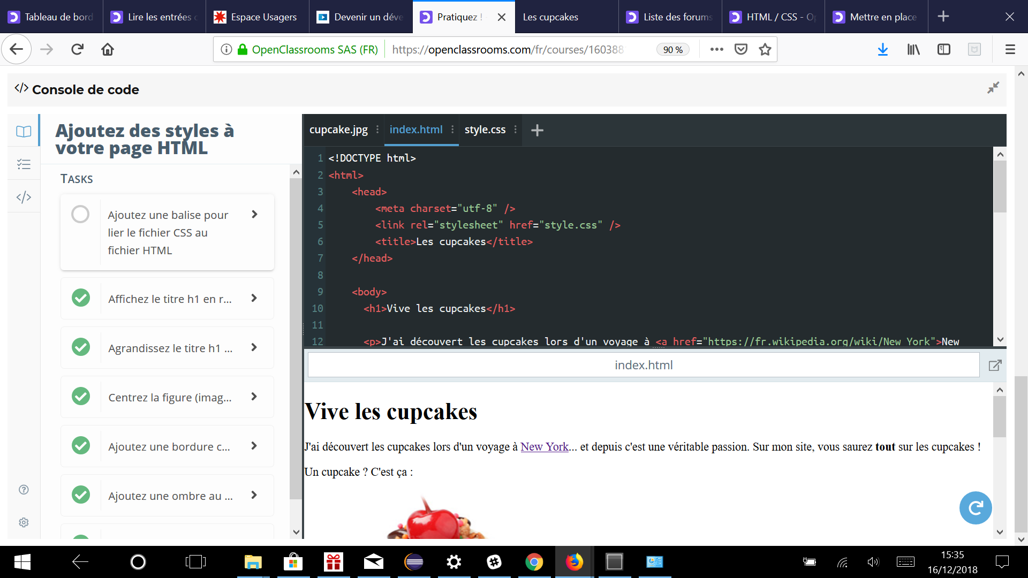Open help via the question mark icon
1028x578 pixels.
24,489
